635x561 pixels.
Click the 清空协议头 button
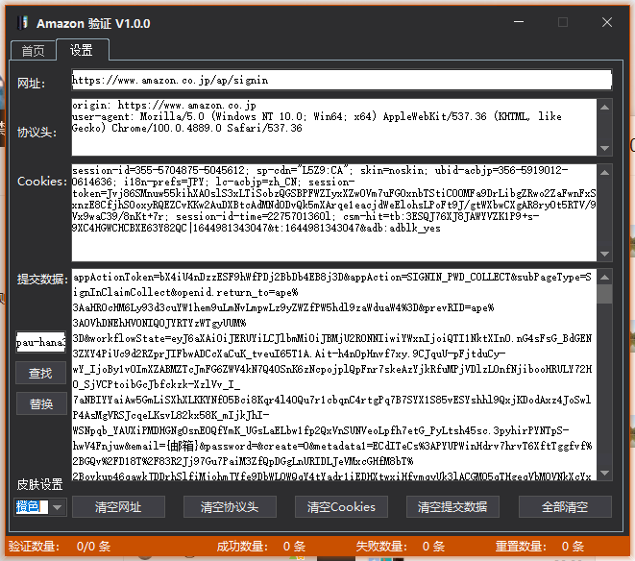click(230, 506)
